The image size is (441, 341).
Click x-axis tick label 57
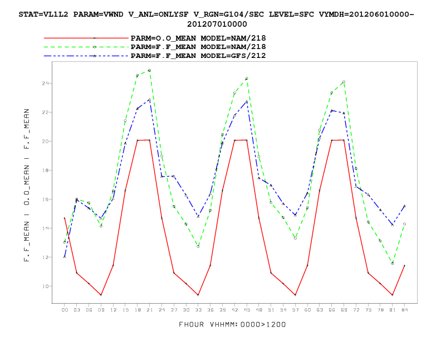[x=295, y=310]
